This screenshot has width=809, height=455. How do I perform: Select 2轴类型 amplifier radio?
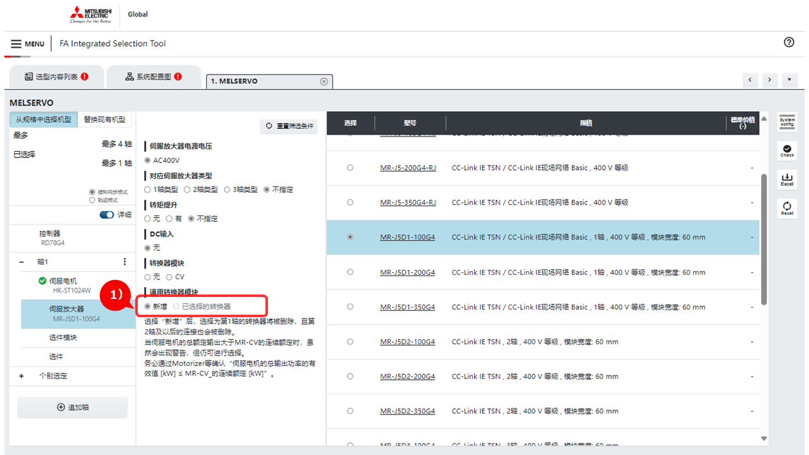point(188,190)
